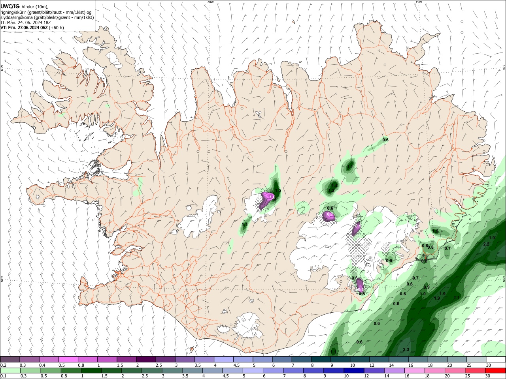Pick the darkest purple swatch between 2 and 2.5
Screen dimensions: 506x379
click(x=145, y=360)
